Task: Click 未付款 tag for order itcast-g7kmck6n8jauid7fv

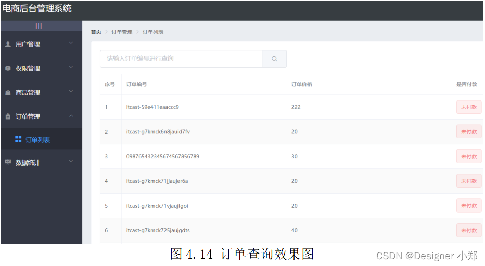Action: pos(469,132)
